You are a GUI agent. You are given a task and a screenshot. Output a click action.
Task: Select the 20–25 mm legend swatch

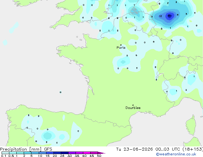57,153
